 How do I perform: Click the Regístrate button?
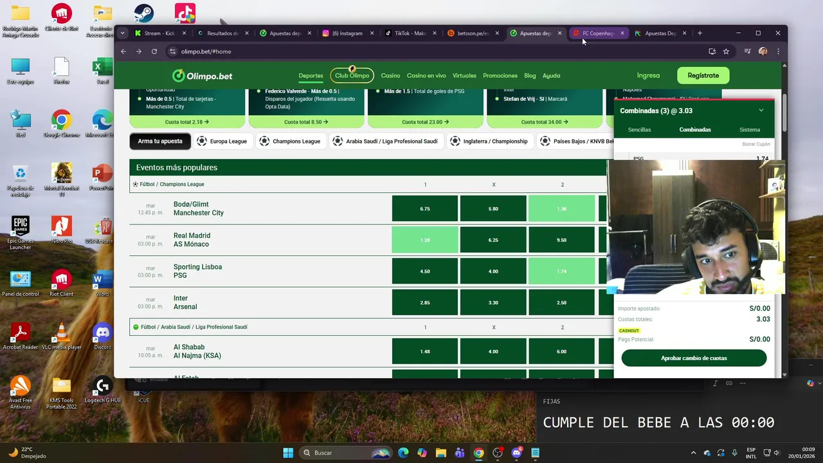click(x=703, y=75)
